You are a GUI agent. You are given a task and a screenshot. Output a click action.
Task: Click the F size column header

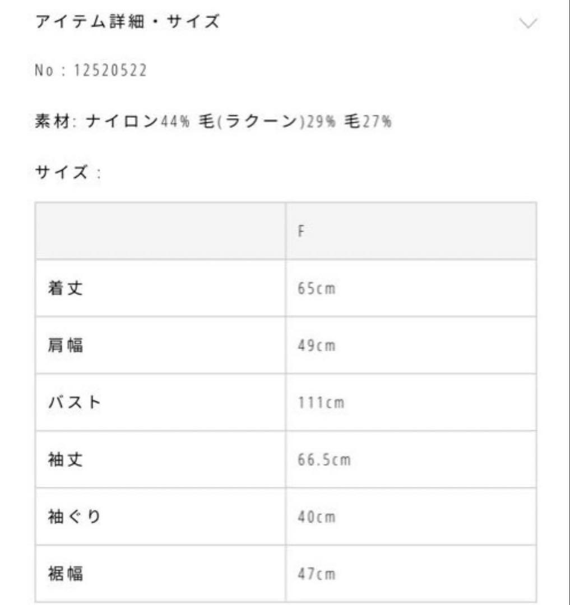click(301, 231)
